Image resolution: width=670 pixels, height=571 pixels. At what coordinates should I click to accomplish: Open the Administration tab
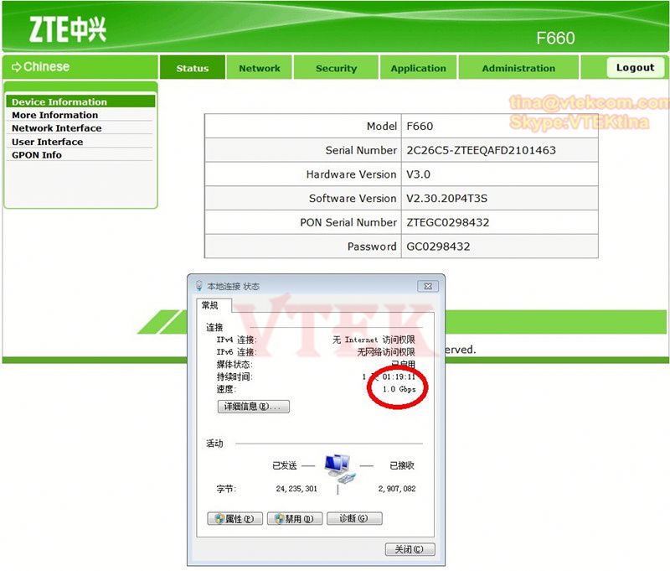518,68
